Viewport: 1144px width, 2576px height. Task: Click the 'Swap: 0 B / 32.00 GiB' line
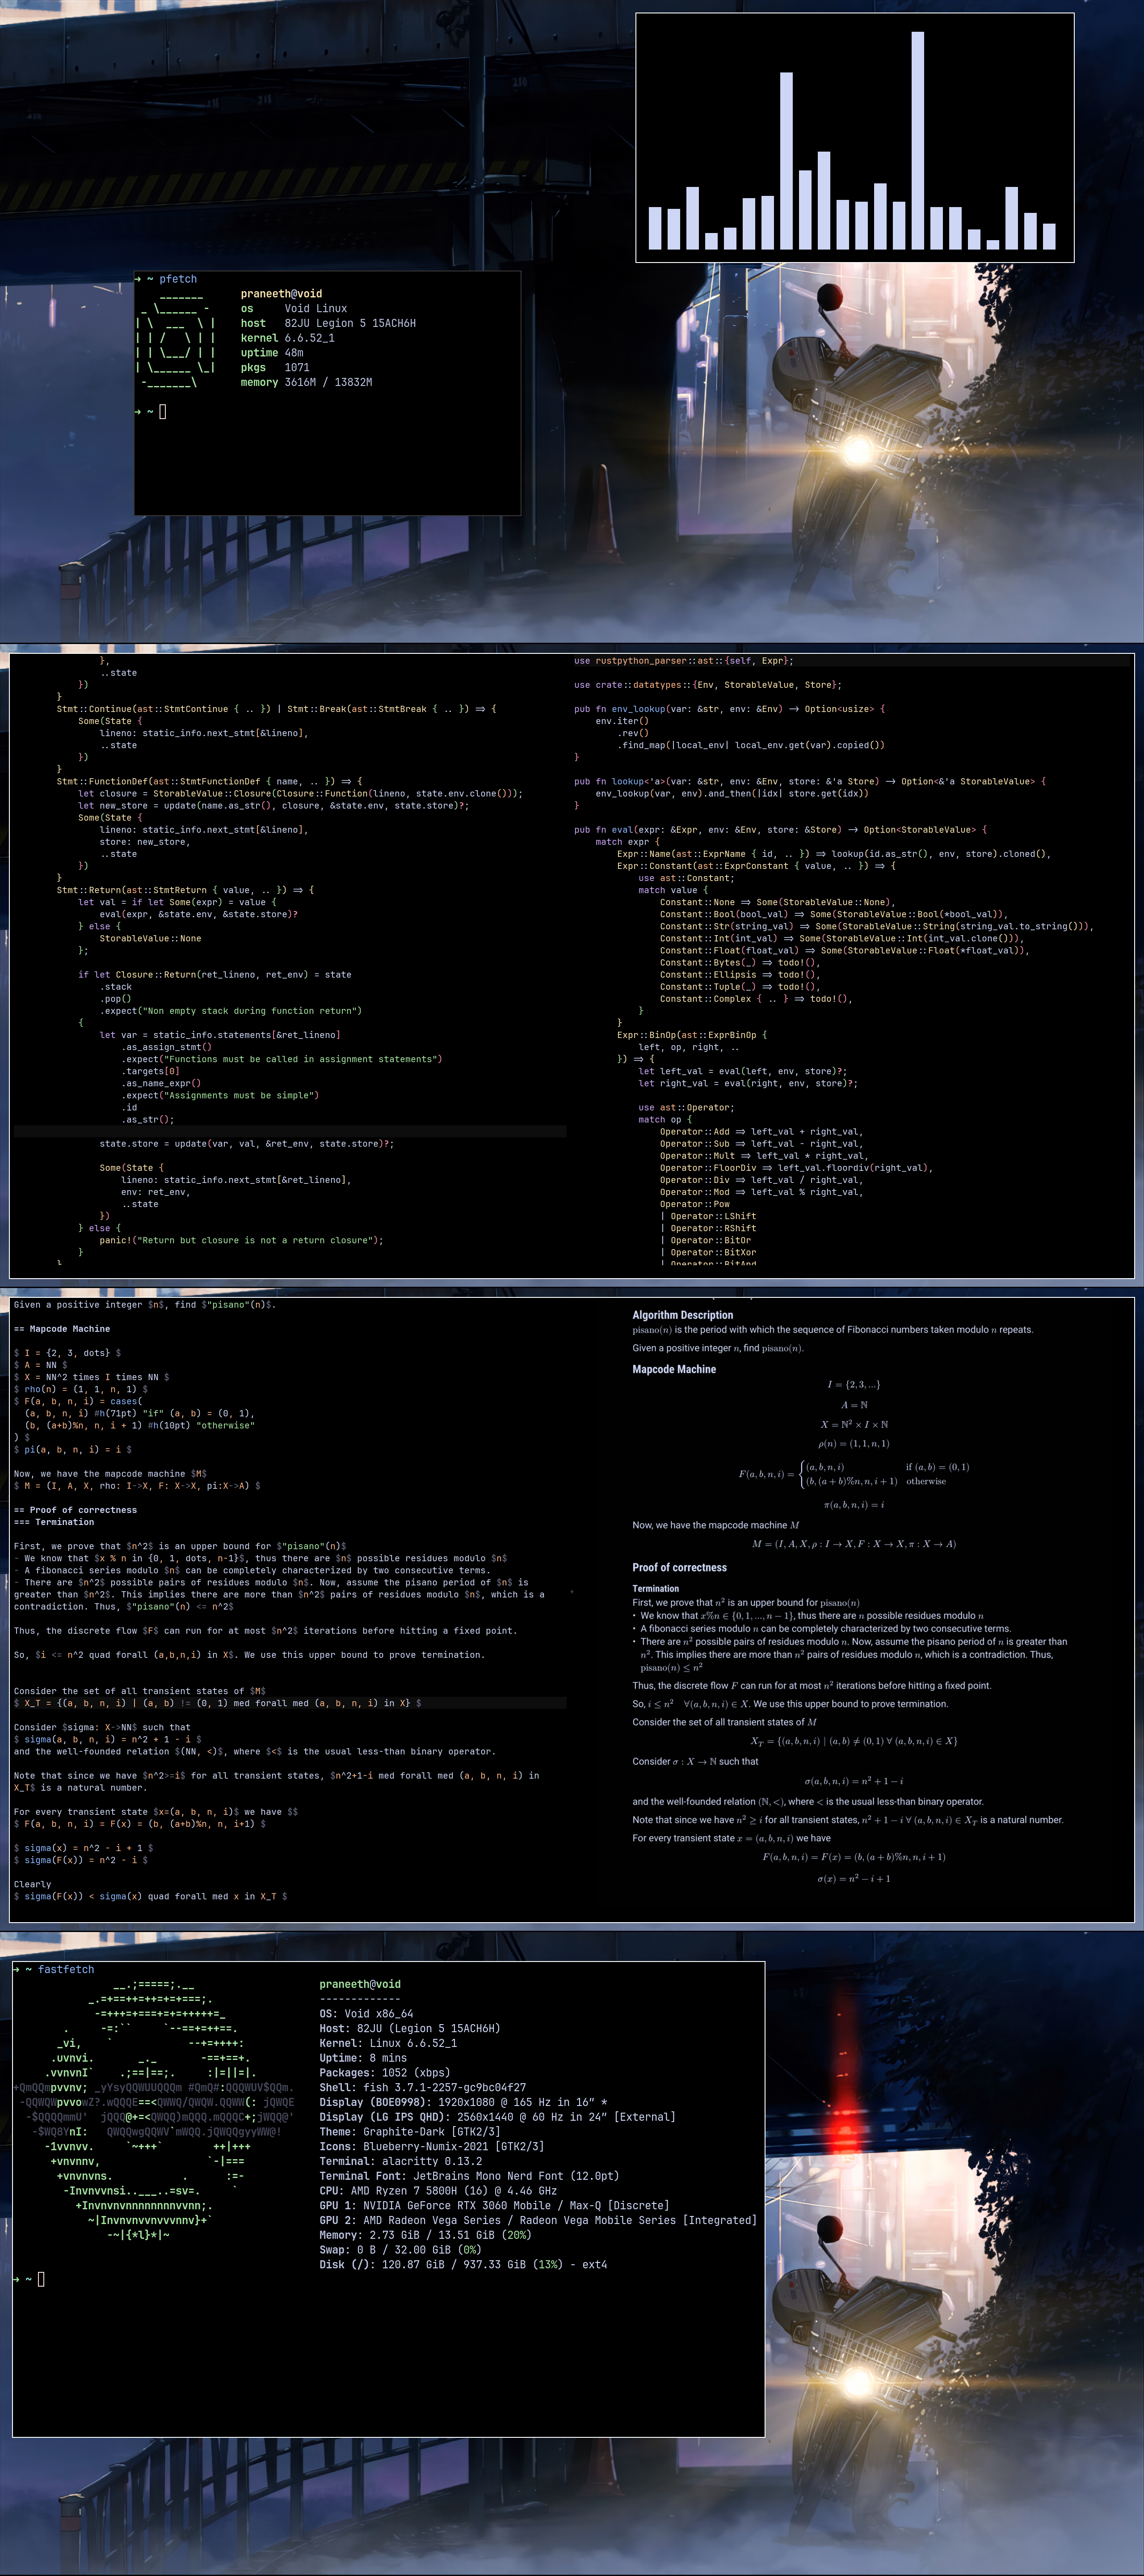click(x=401, y=2249)
